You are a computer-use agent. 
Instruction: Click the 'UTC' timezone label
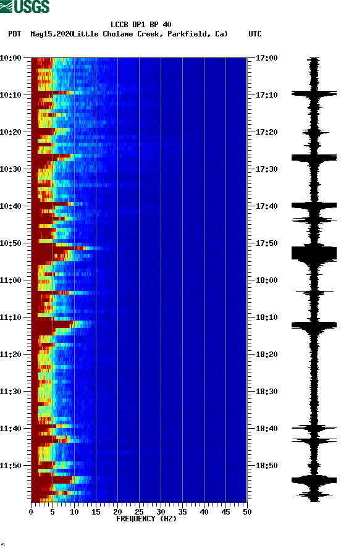click(255, 34)
